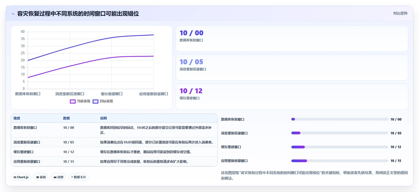419x192 pixels.
Task: Click the 说明 table column header
Action: pos(103,118)
